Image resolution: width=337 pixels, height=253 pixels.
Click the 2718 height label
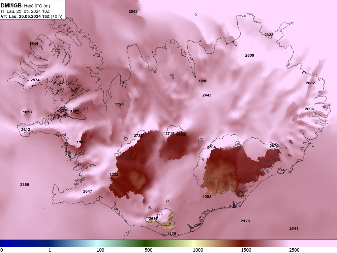170,134
